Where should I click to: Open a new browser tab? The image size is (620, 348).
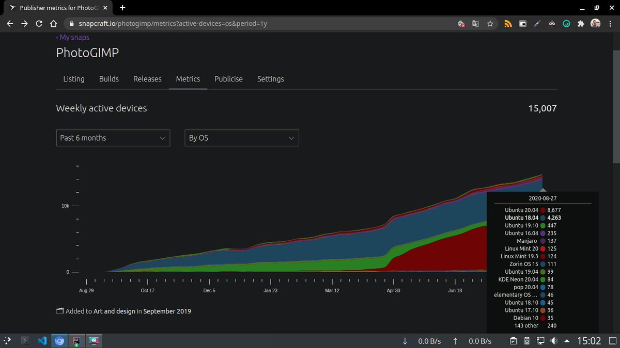coord(122,8)
